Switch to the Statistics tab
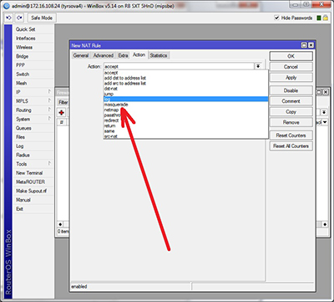This screenshot has width=334, height=302. [x=159, y=55]
